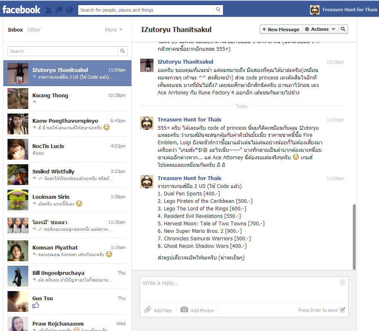Viewport: 379px width, 331px height.
Task: Click line Ghost Recon Shadow Wars [400.-]
Action: pyautogui.click(x=202, y=246)
